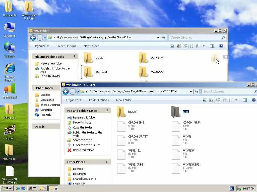
Task: Click Make a new folder link
Action: tap(51, 63)
